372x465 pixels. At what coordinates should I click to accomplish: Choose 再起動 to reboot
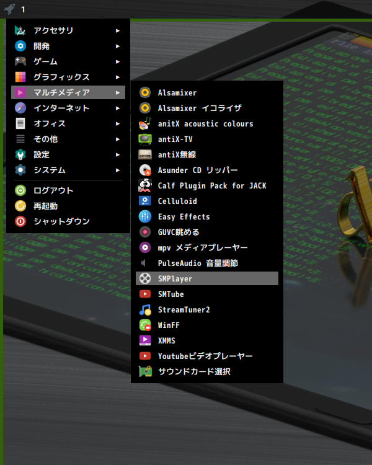tap(45, 206)
